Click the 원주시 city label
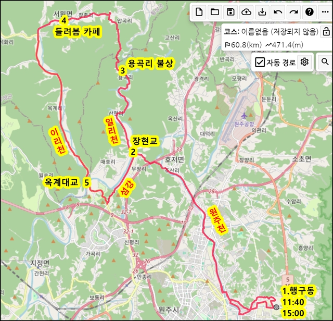 [x=169, y=310]
